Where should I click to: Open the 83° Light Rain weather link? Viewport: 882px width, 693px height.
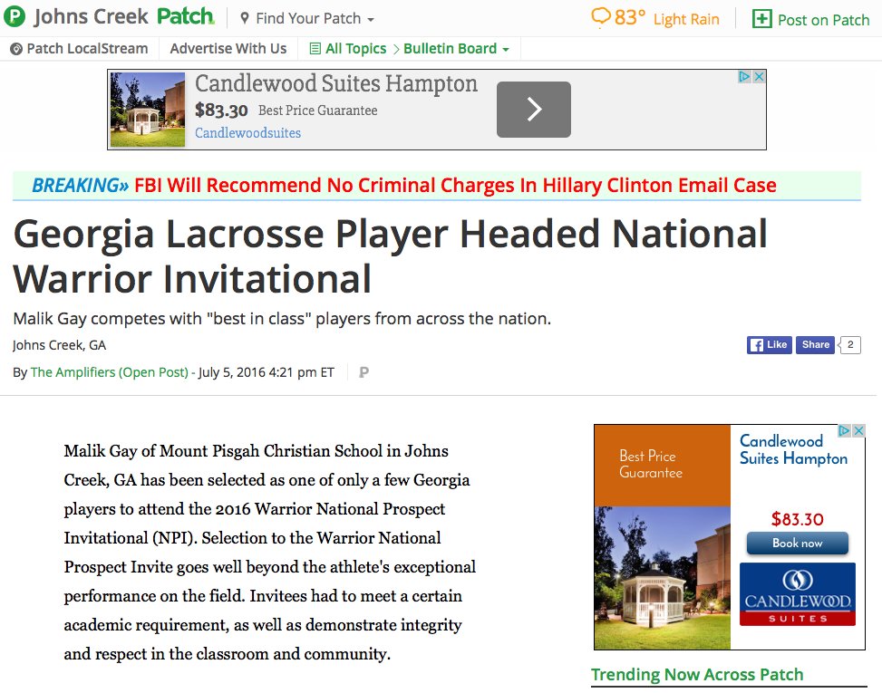coord(656,18)
